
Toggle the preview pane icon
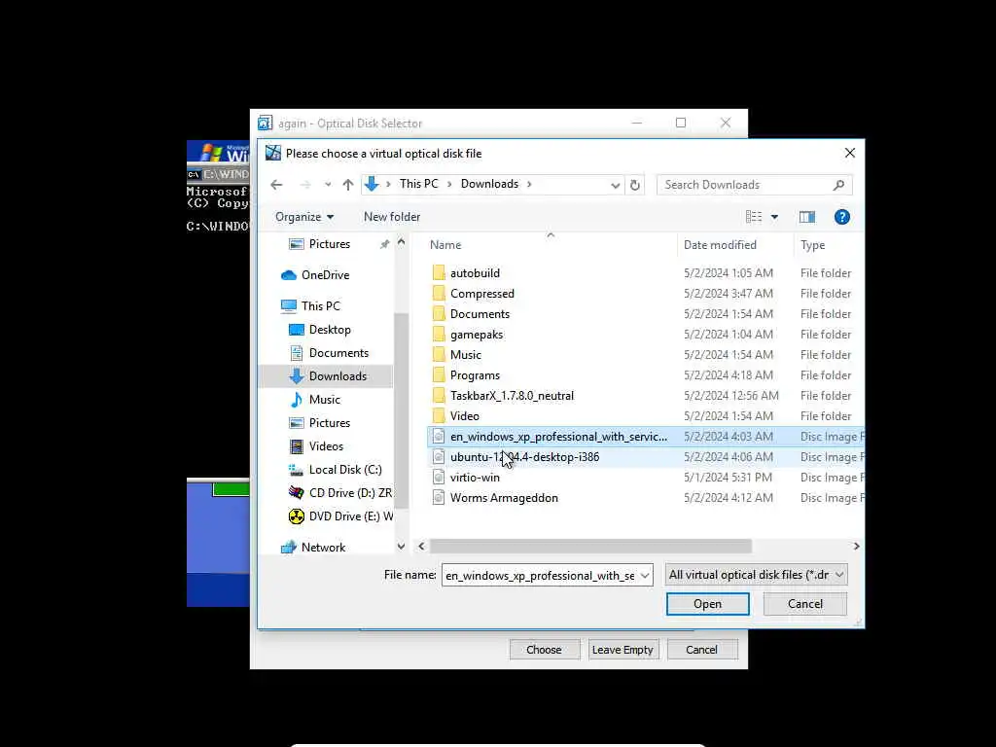coord(806,217)
